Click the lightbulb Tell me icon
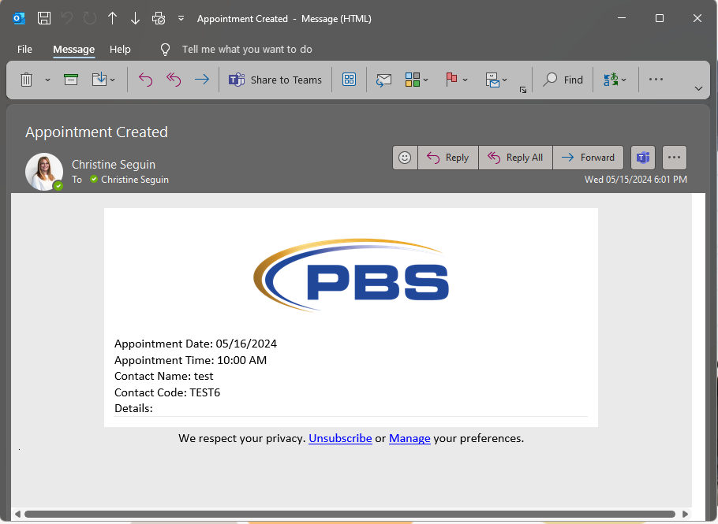The width and height of the screenshot is (718, 524). pyautogui.click(x=166, y=50)
